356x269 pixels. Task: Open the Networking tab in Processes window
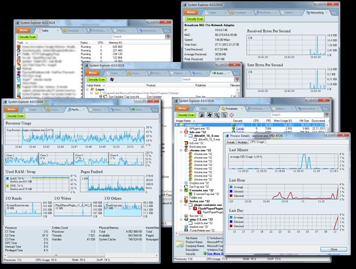coord(307,109)
